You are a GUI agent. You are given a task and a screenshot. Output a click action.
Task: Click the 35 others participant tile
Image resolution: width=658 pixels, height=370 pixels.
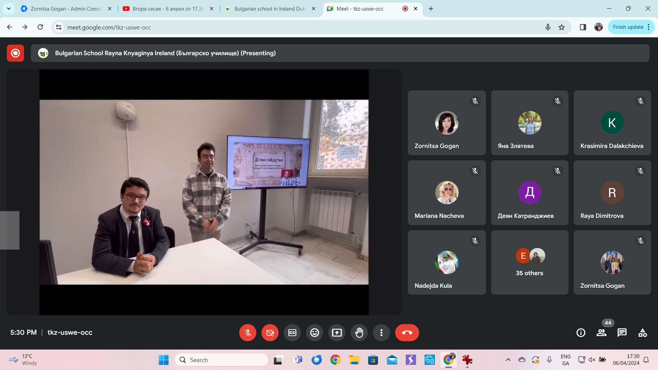(529, 262)
